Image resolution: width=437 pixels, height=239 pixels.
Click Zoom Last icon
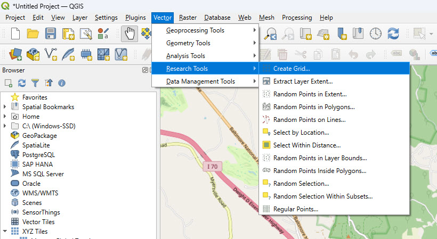pyautogui.click(x=270, y=34)
